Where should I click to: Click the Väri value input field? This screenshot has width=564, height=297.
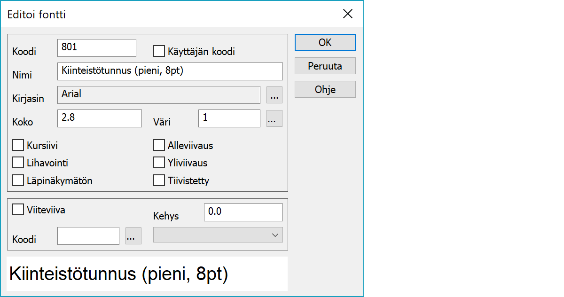(x=229, y=118)
